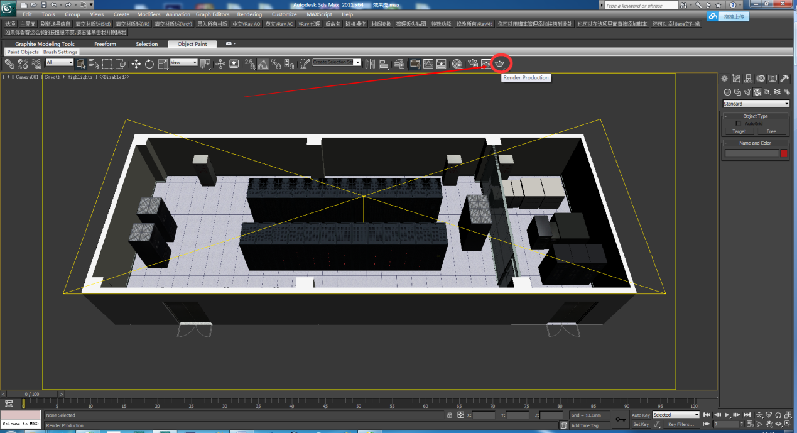
Task: Toggle the Set Key mode
Action: 641,424
